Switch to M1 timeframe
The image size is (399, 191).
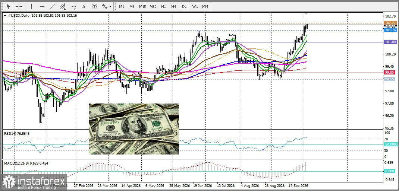122,6
